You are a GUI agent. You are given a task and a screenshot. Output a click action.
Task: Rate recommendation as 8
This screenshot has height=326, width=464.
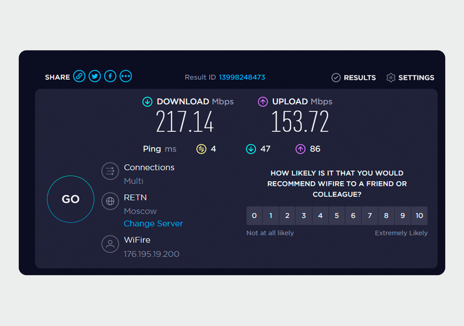coord(386,216)
